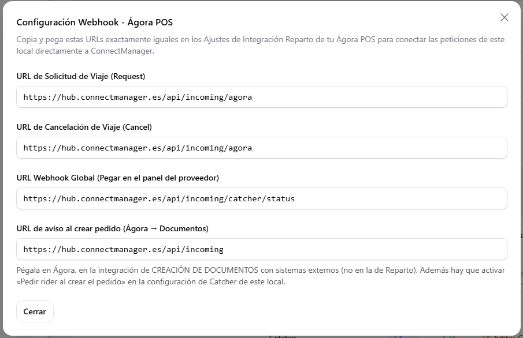Click the catcher/status webhook URL field
Image resolution: width=523 pixels, height=338 pixels.
point(261,198)
